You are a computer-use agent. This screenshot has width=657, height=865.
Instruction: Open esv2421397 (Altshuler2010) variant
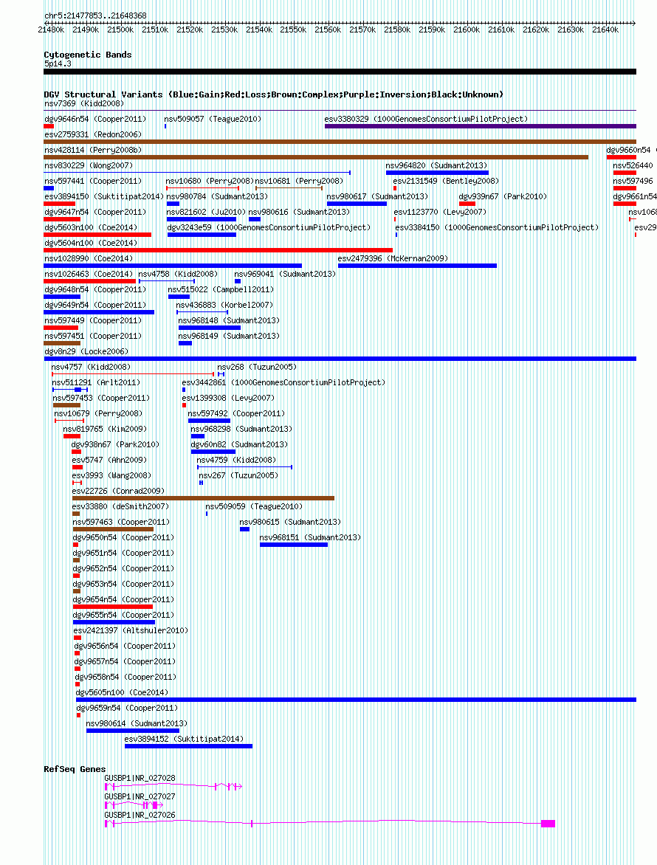point(131,630)
